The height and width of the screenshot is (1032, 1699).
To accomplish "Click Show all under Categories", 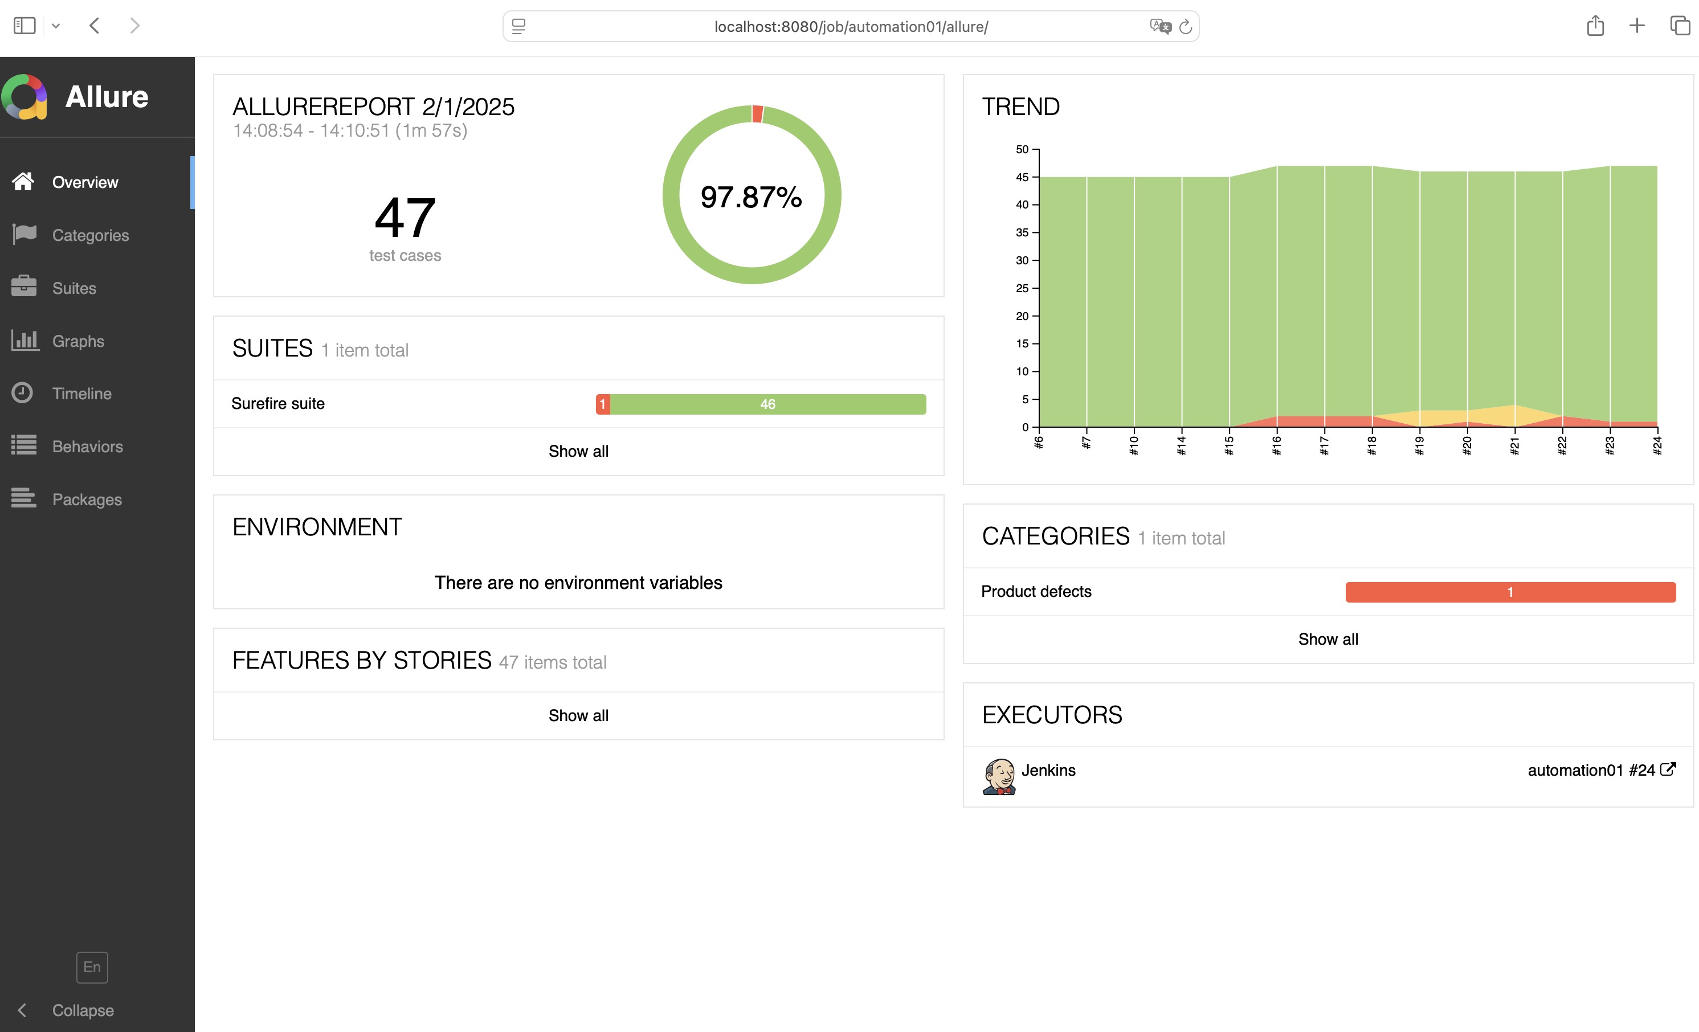I will pos(1328,639).
